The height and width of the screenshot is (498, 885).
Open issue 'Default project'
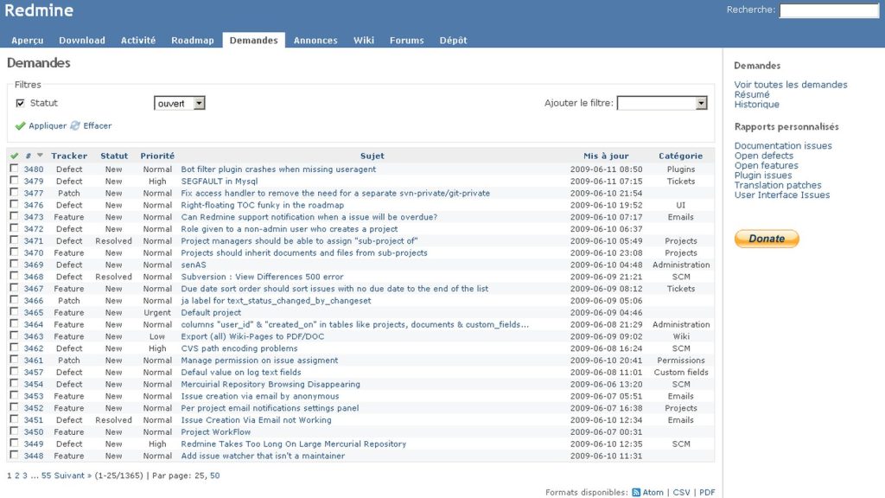pyautogui.click(x=211, y=313)
